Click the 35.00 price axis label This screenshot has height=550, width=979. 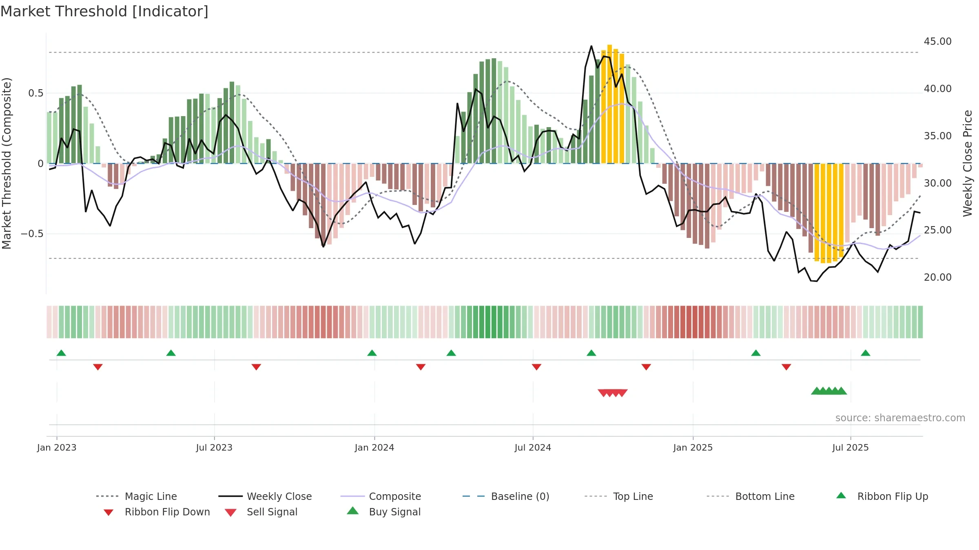click(938, 136)
